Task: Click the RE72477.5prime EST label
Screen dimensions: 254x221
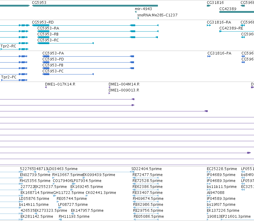Action: (147, 175)
